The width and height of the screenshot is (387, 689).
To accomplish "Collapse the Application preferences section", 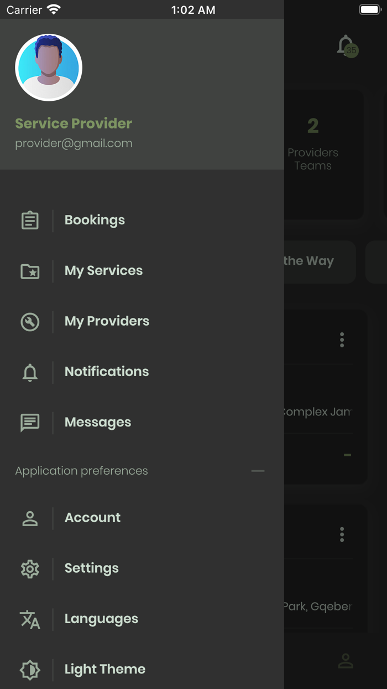I will click(x=257, y=471).
